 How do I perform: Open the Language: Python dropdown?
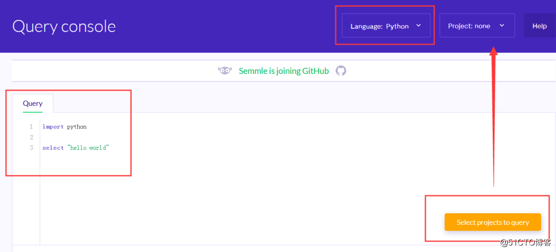pos(386,26)
